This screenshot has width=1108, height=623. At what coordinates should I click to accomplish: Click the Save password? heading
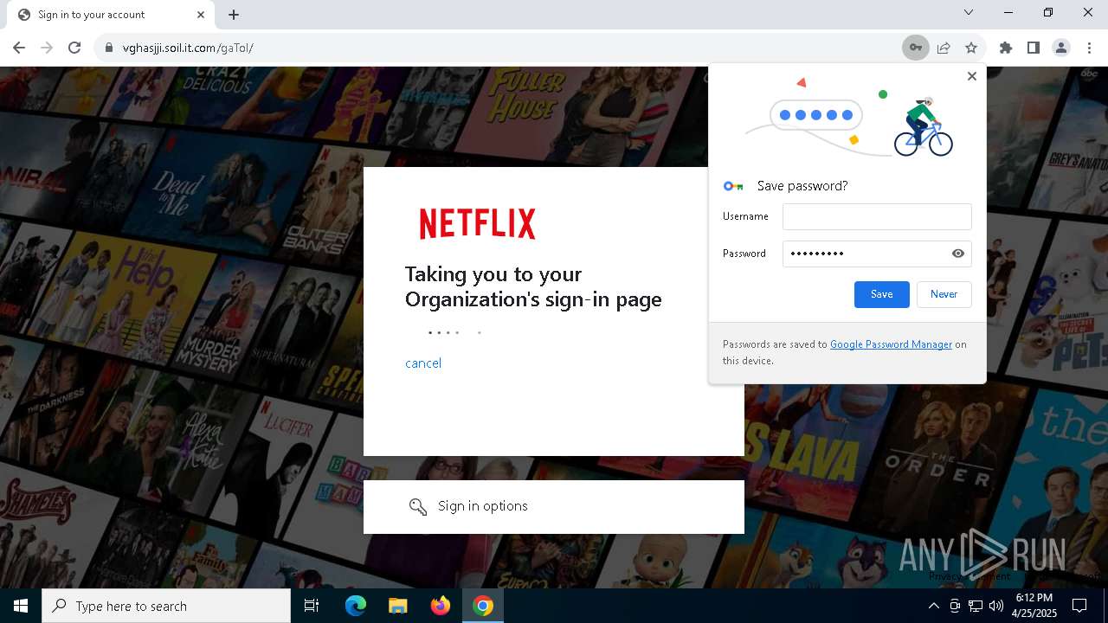[x=802, y=186]
